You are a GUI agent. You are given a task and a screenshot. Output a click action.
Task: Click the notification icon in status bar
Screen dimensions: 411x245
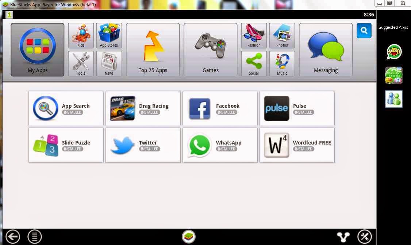9,15
